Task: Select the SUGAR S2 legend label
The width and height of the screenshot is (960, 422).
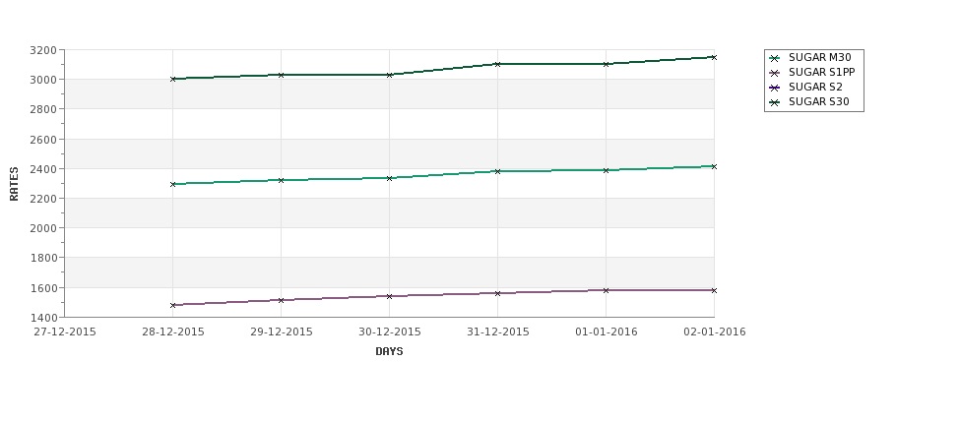Action: (815, 87)
